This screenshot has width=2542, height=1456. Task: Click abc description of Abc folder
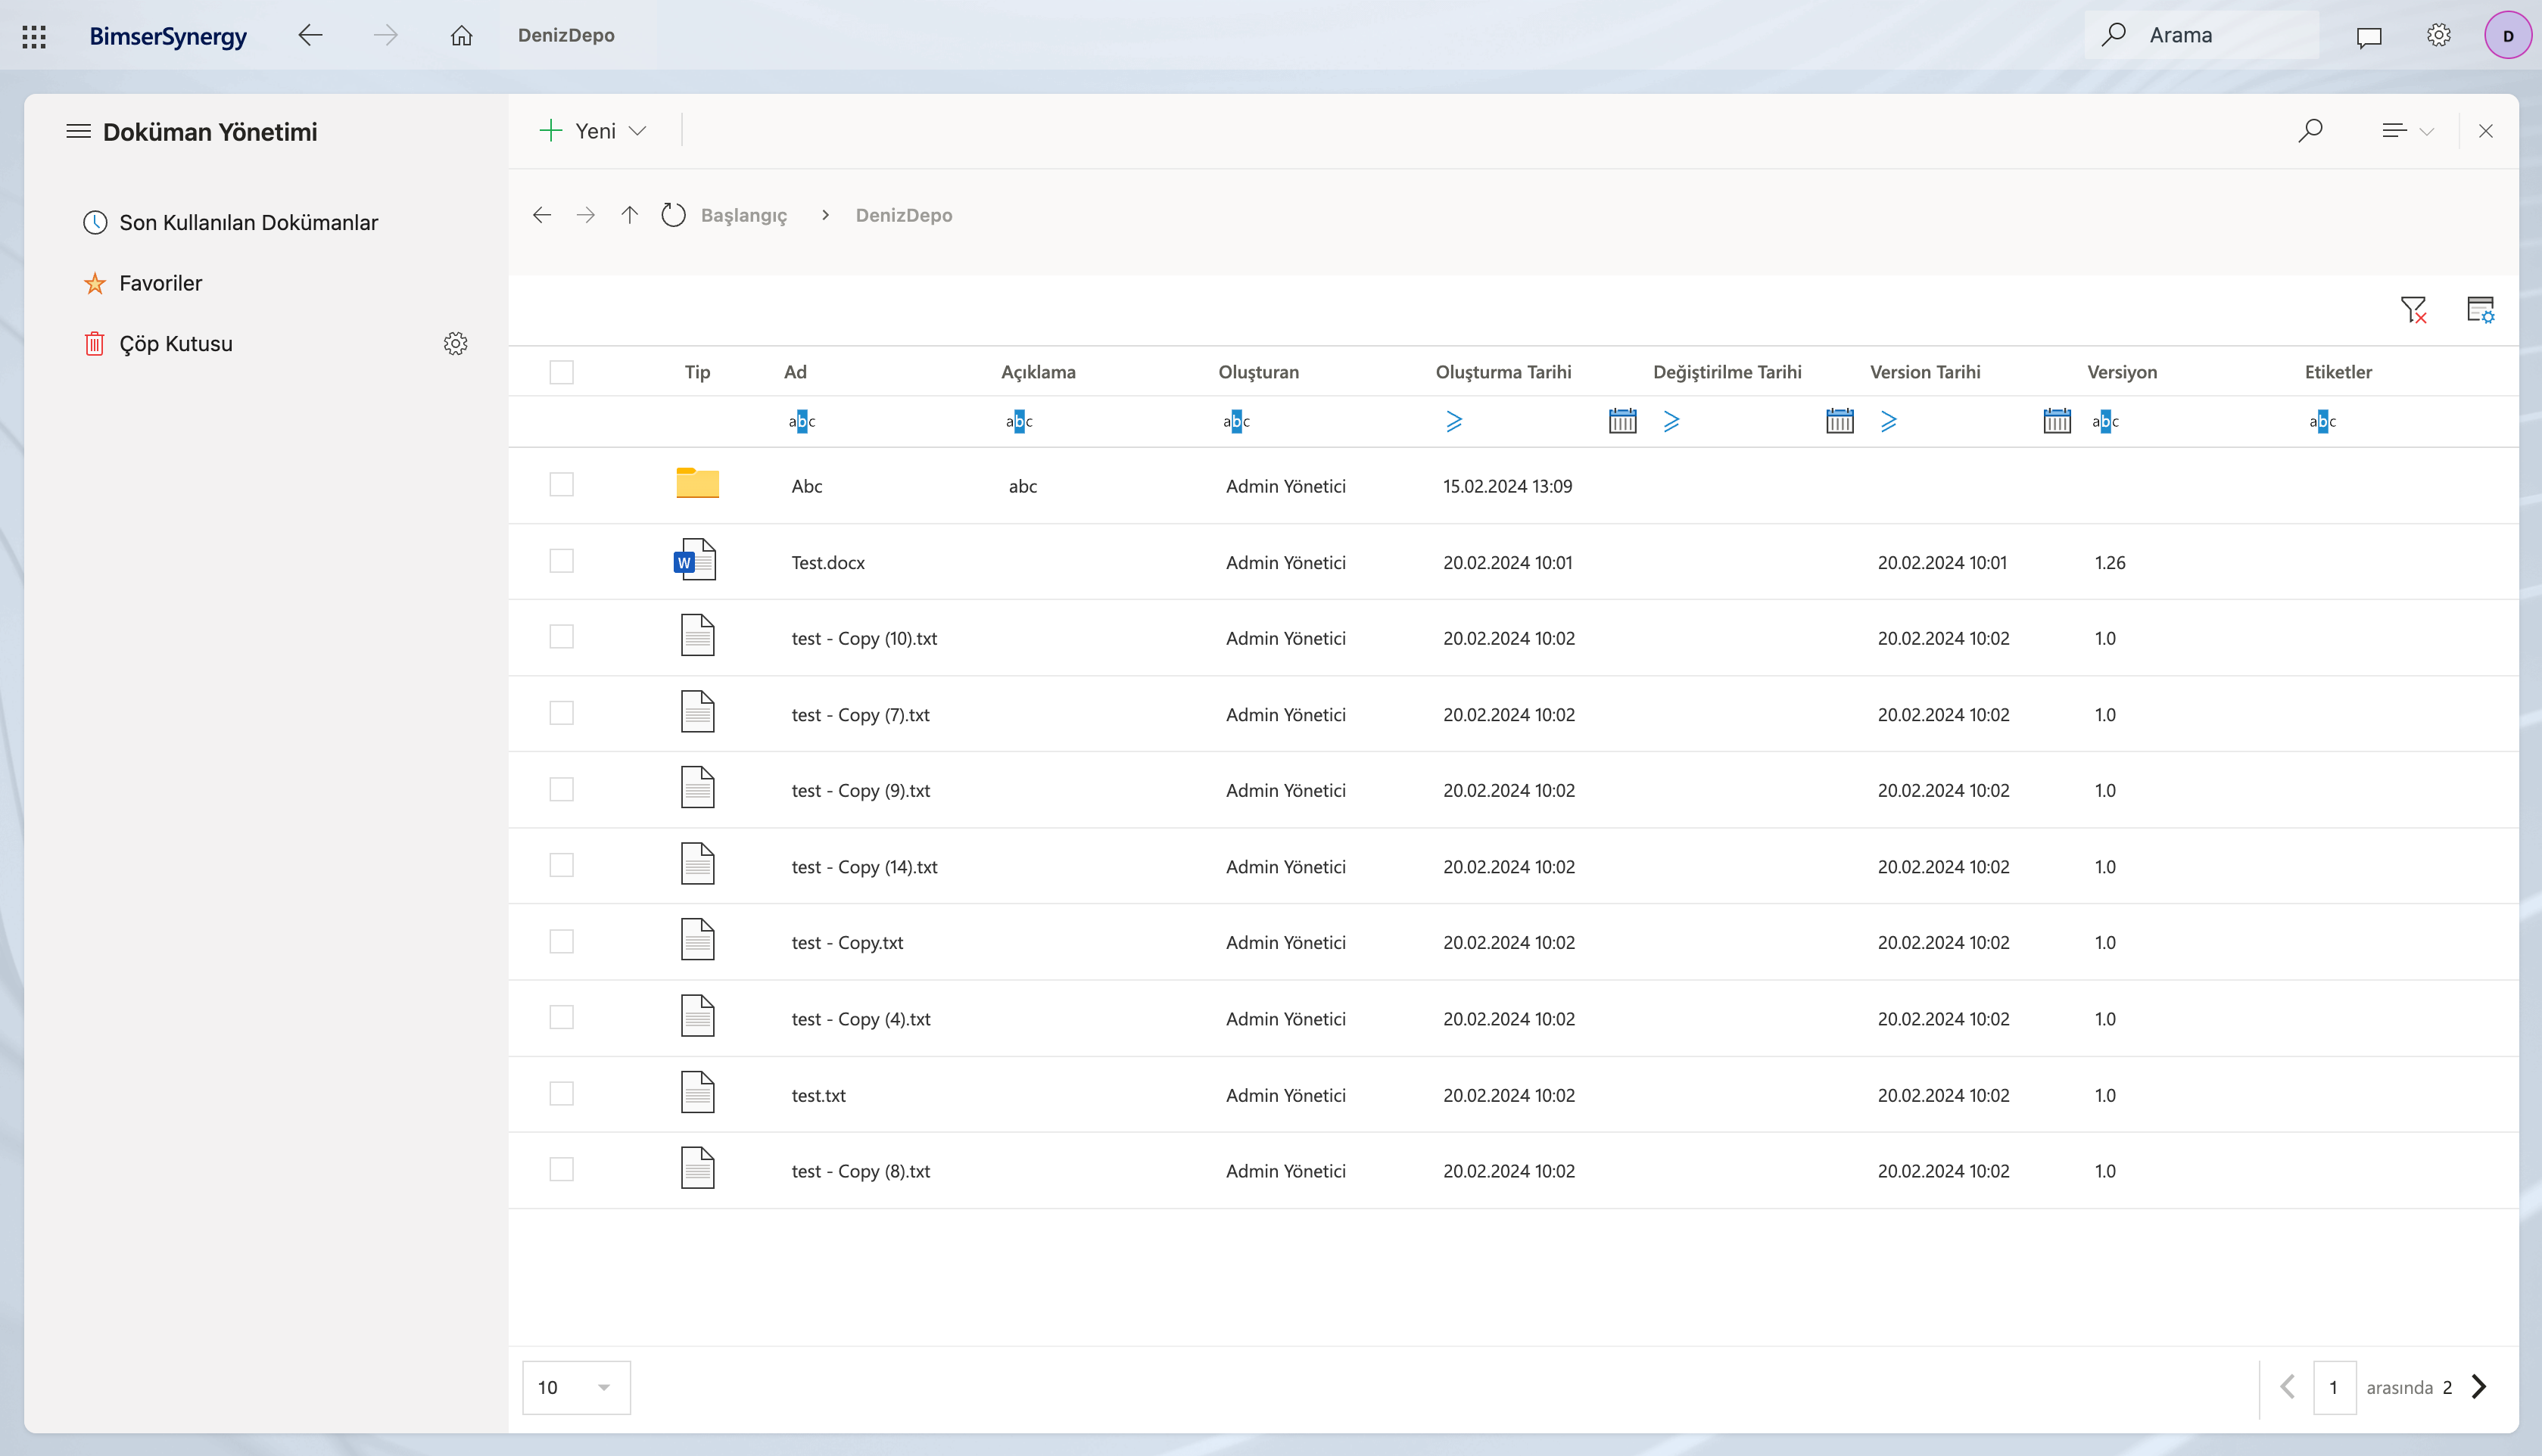(1022, 486)
